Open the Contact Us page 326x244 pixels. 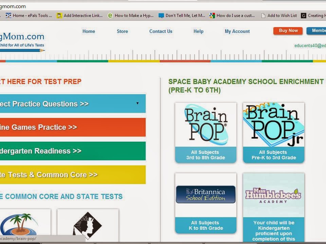tap(161, 31)
